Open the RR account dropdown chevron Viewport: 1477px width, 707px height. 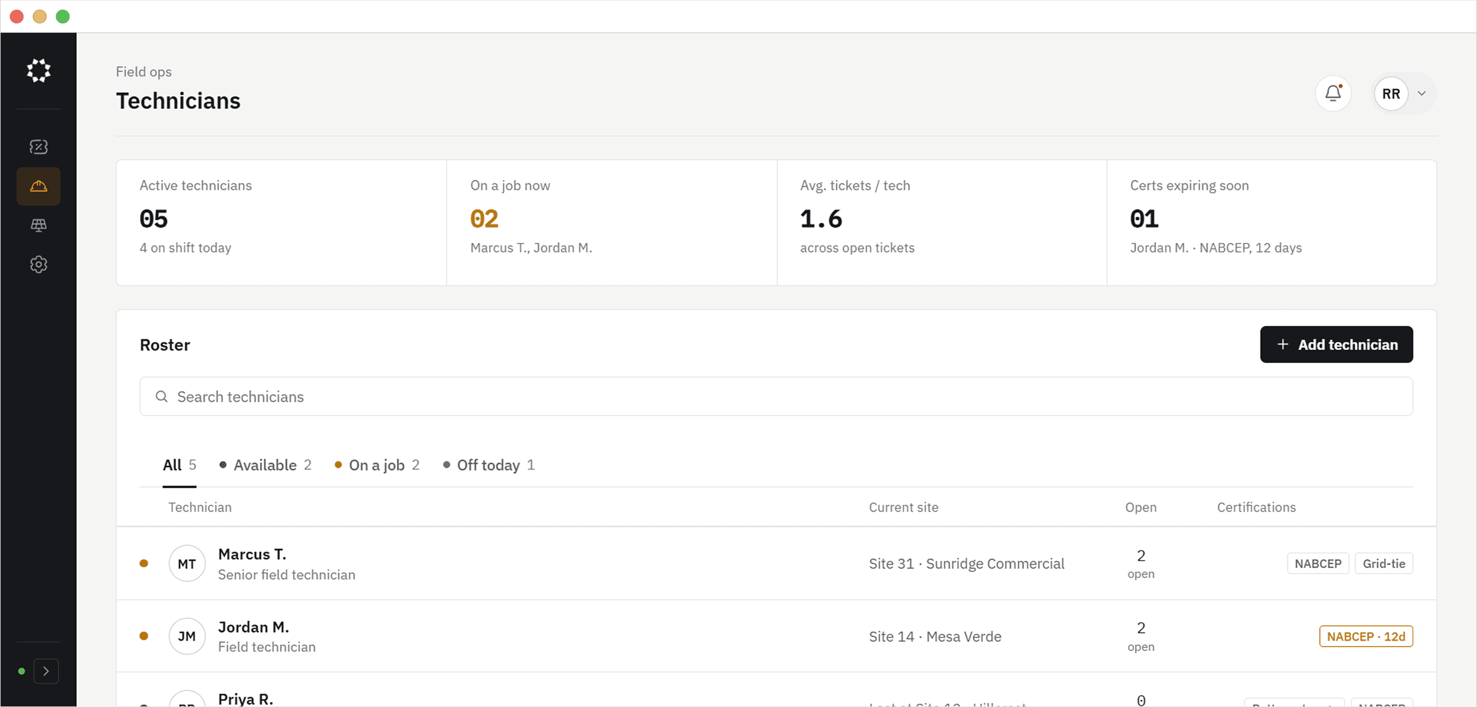click(x=1422, y=93)
